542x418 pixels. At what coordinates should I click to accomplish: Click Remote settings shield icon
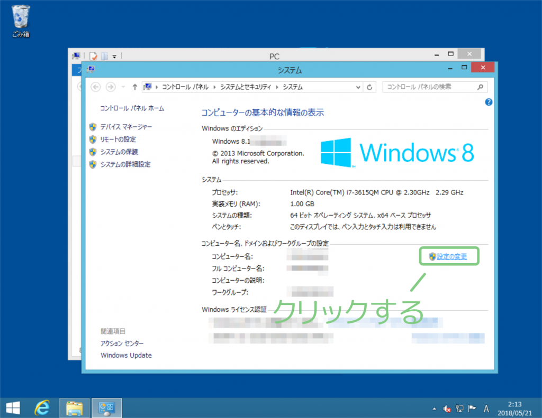pyautogui.click(x=93, y=140)
